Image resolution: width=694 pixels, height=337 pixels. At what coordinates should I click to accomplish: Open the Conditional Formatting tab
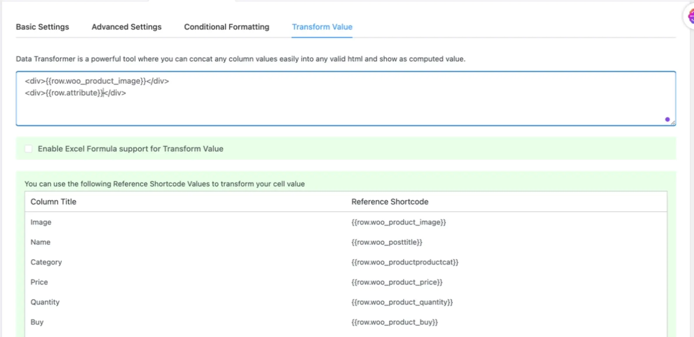pos(226,27)
